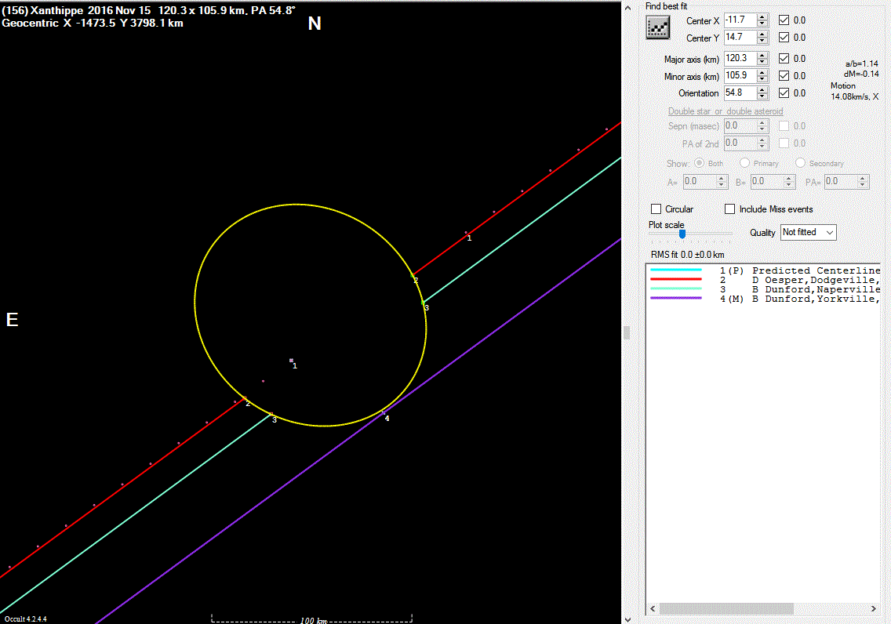This screenshot has height=624, width=891.
Task: Increase the Center Y value with up arrow
Action: (x=762, y=34)
